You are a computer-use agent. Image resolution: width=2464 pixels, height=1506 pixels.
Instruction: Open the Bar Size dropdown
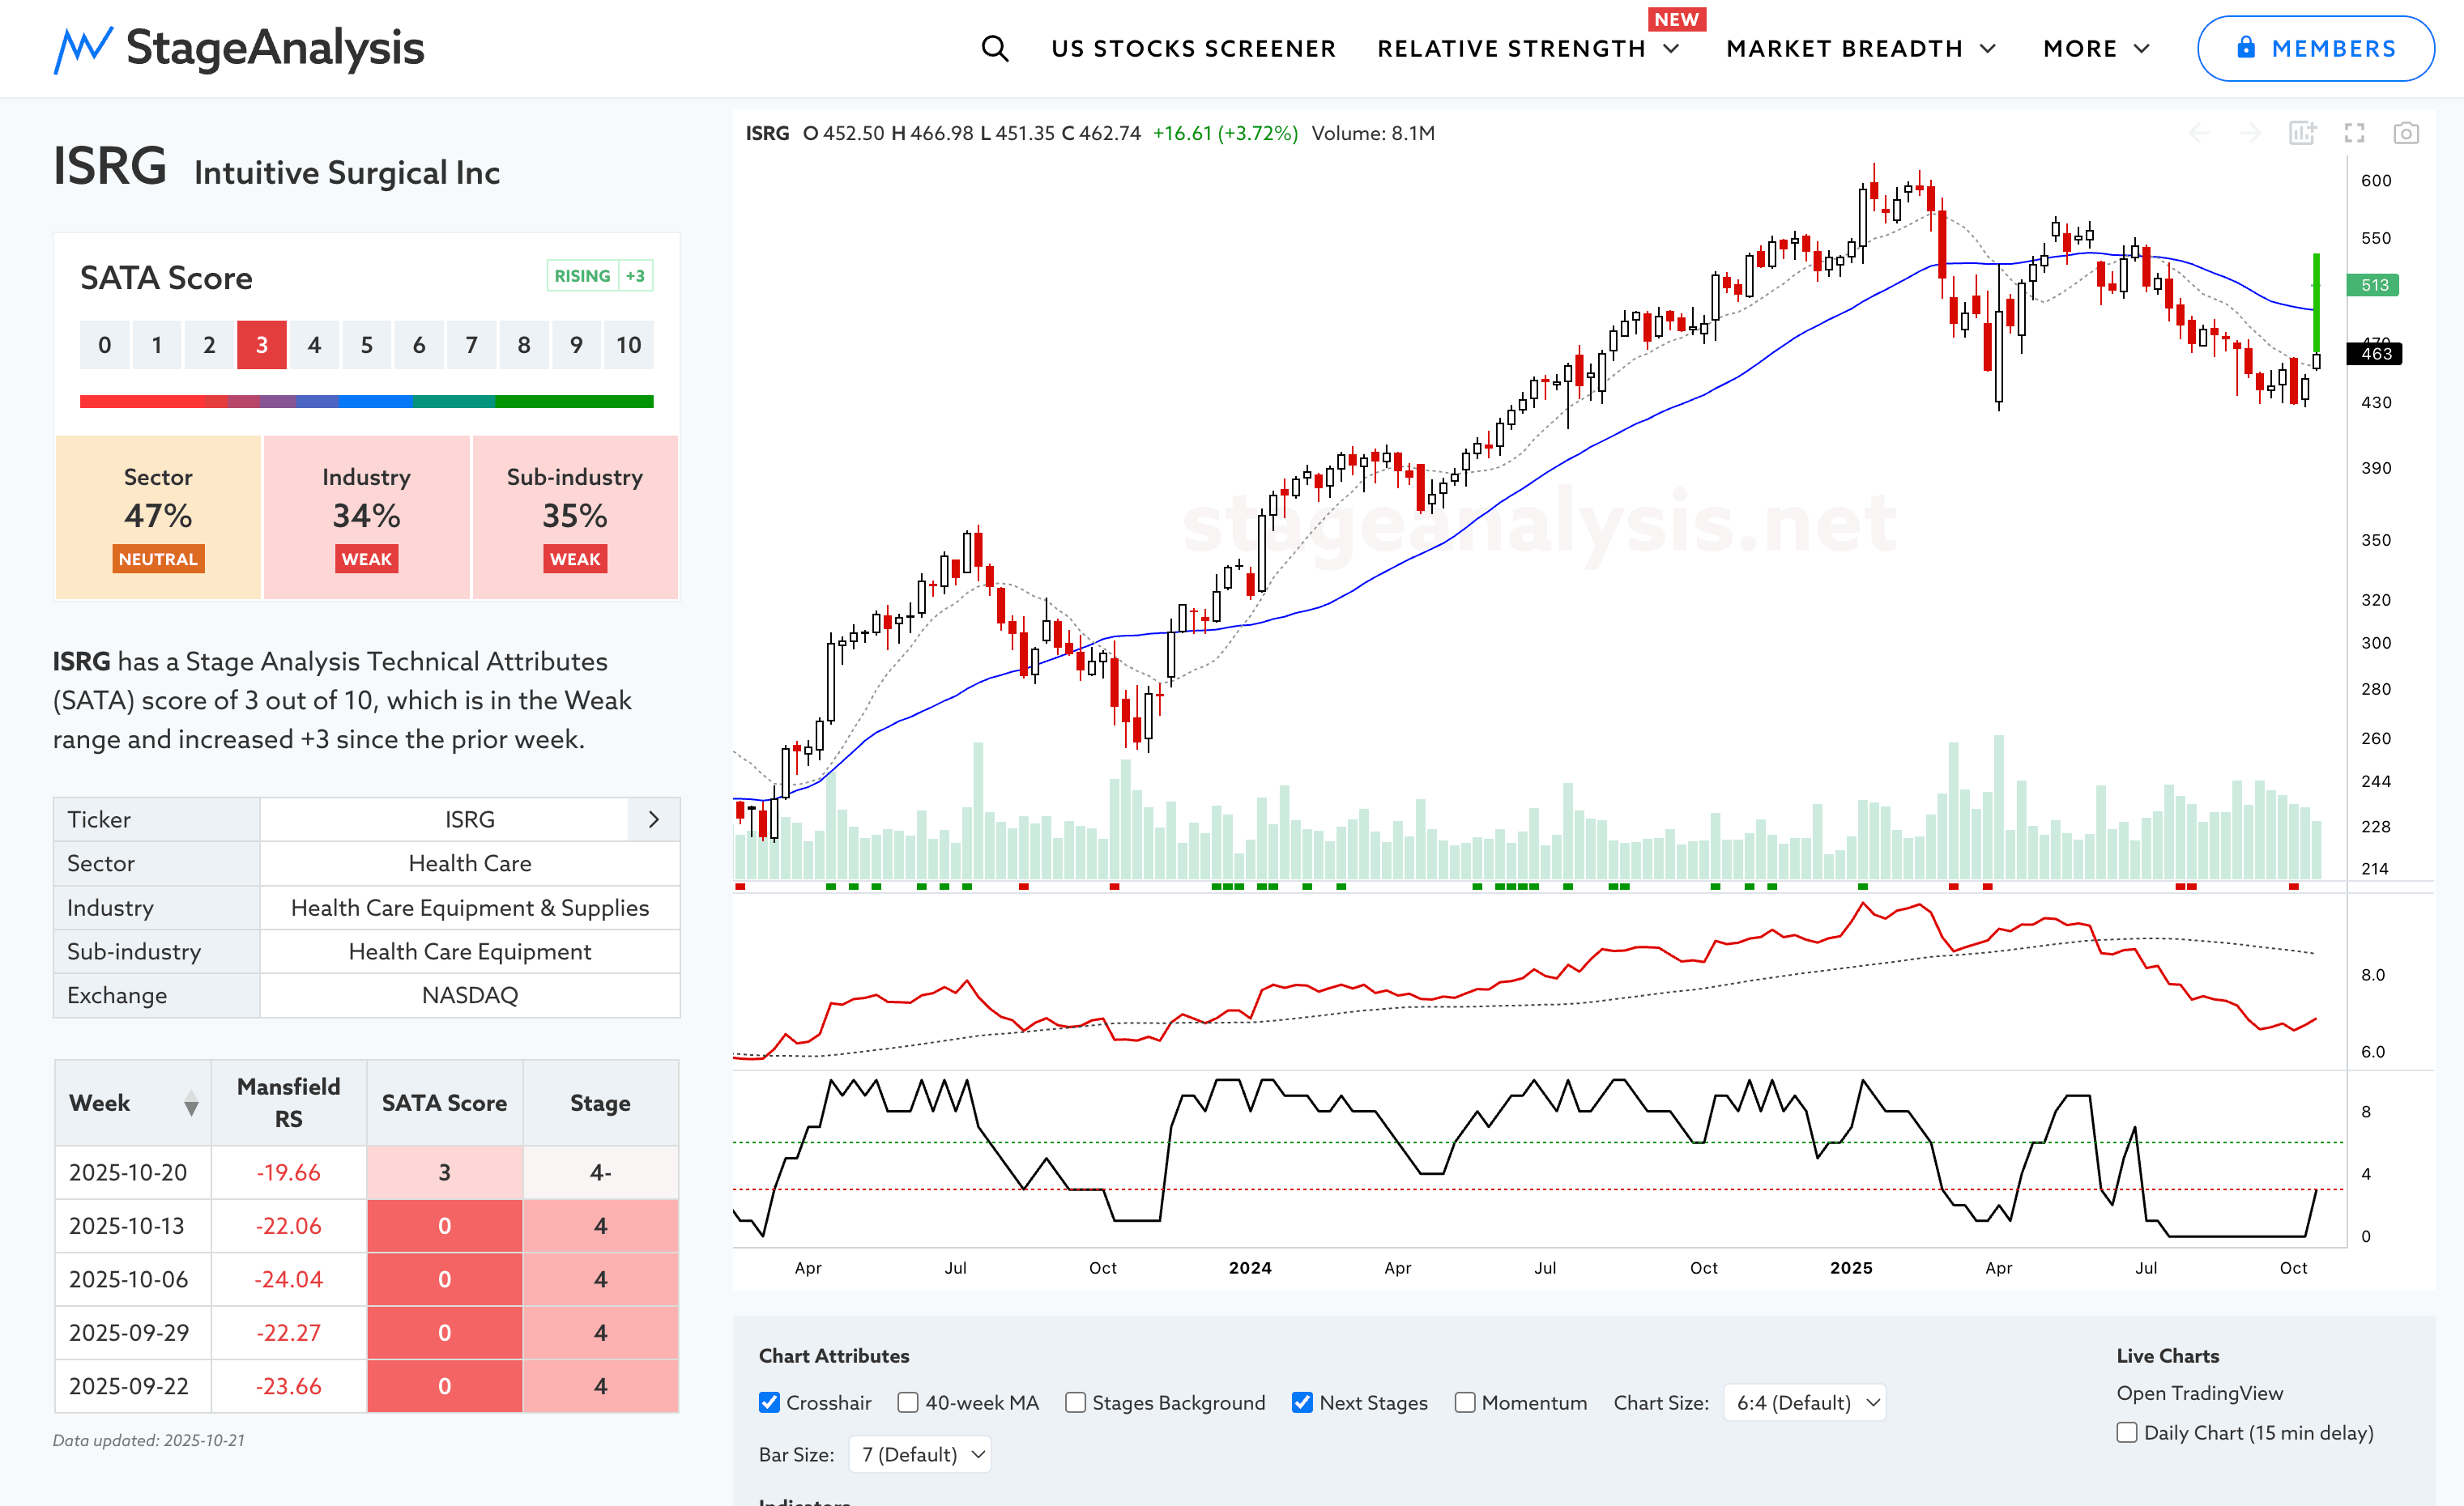pyautogui.click(x=920, y=1454)
